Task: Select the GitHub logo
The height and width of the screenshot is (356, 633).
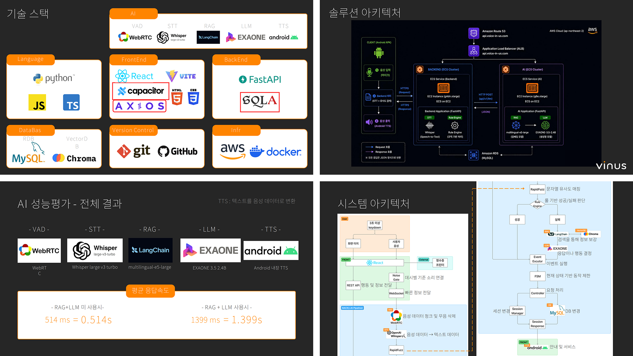Action: coord(178,151)
